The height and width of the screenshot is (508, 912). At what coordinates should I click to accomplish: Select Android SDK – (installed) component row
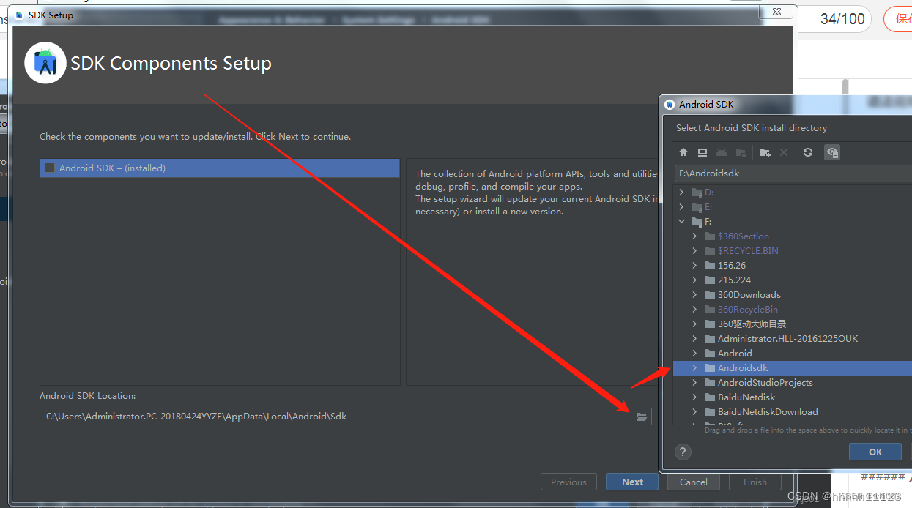(220, 168)
